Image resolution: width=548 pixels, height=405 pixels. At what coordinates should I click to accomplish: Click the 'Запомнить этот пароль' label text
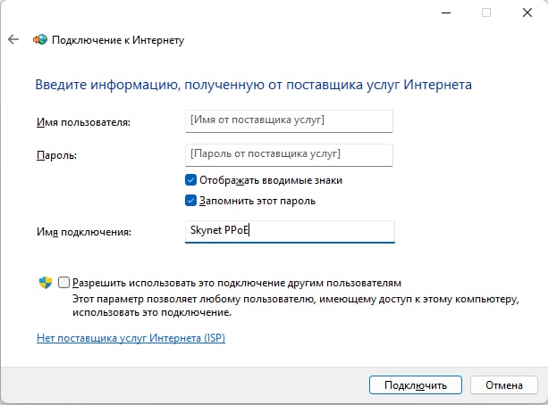pos(257,201)
